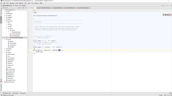This screenshot has width=172, height=96.
Task: Click the intention light bulb icon in editor
Action: [x=34, y=49]
